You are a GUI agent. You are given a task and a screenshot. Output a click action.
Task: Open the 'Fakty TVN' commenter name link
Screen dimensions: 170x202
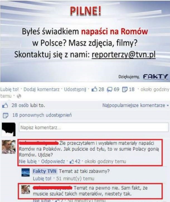coord(45,171)
